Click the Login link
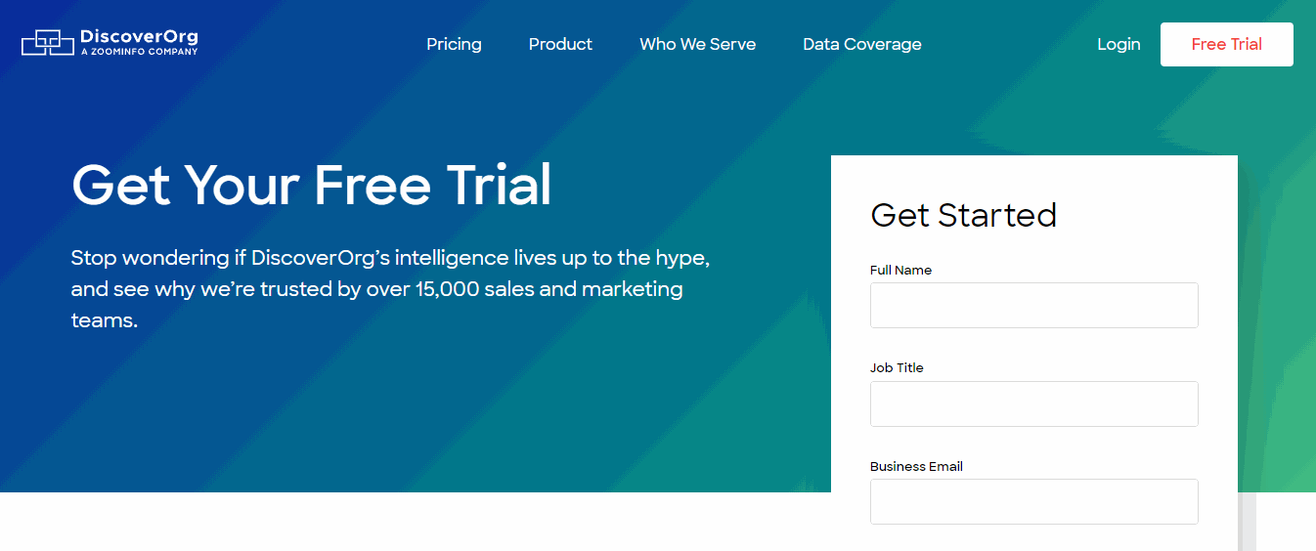 click(x=1119, y=44)
